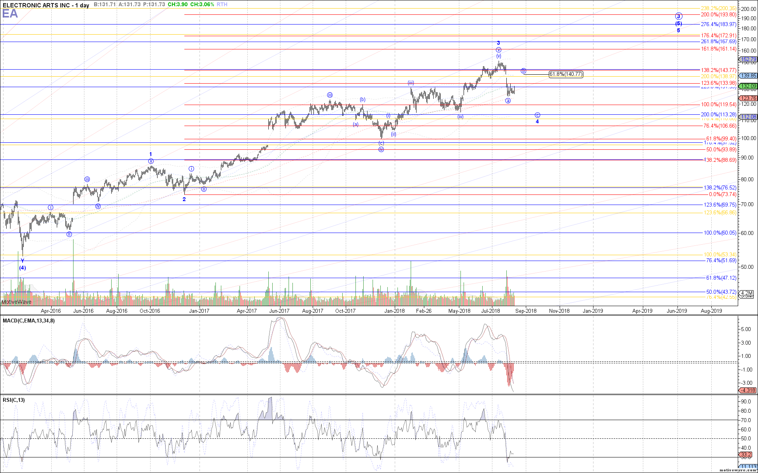Viewport: 758px width, 473px height.
Task: Select the circled a wave label
Action: pyautogui.click(x=508, y=101)
